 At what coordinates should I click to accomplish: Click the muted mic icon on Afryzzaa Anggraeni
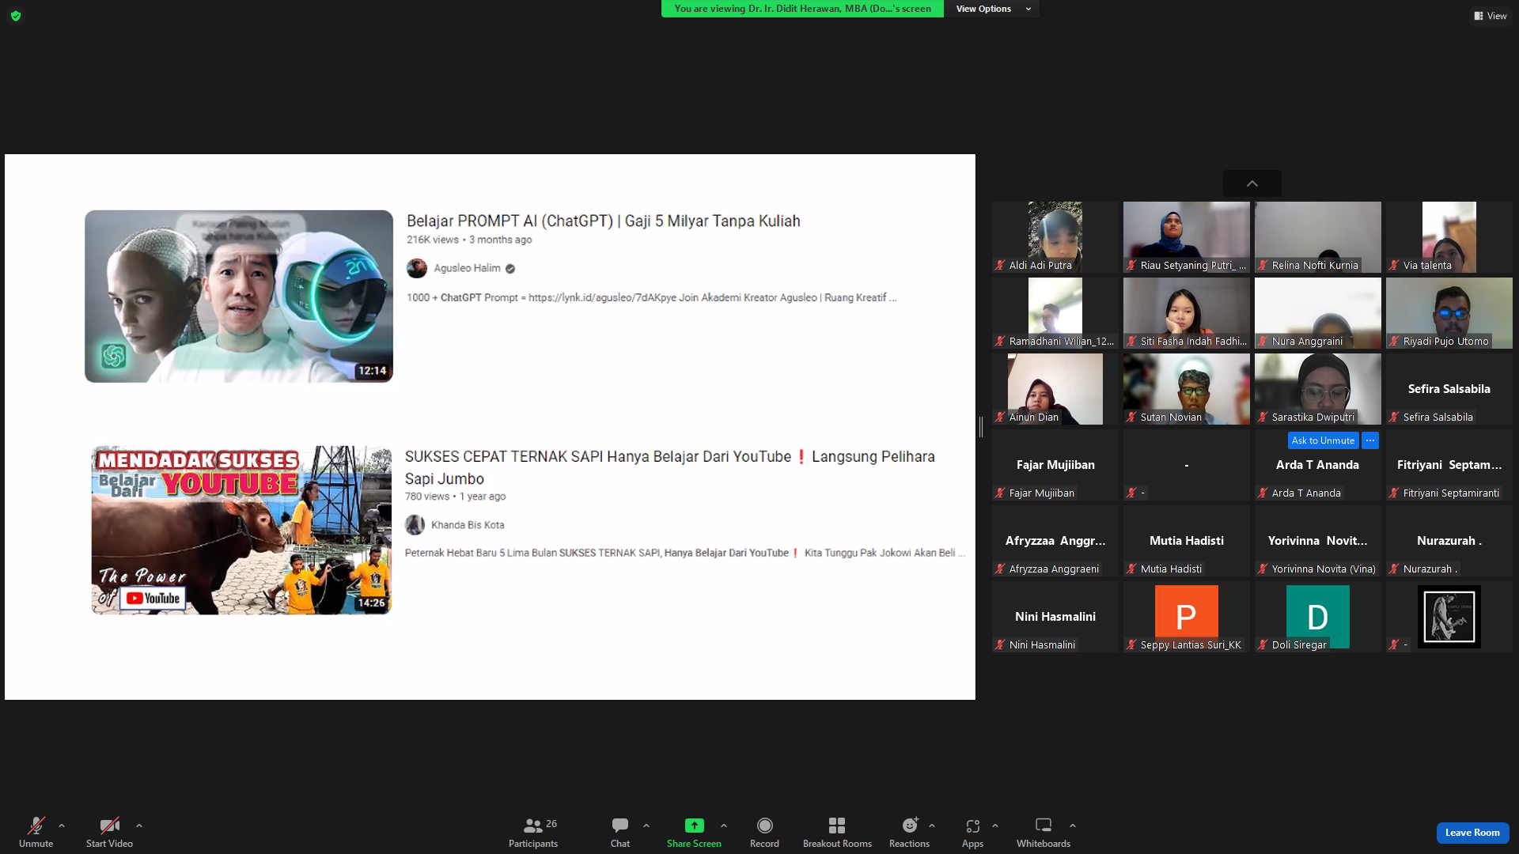point(1000,569)
